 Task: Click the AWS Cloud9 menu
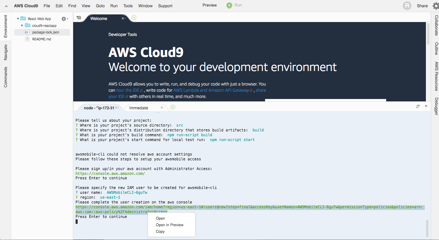[26, 6]
